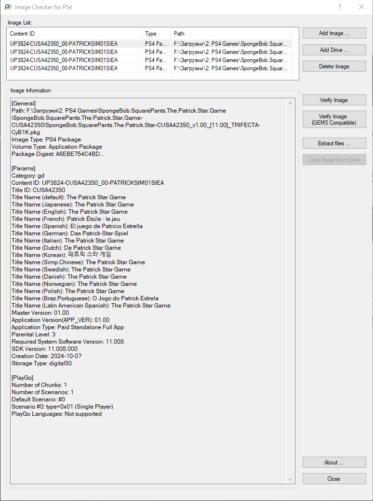Click Verify Image (GEMS Compatible) button
Screen dimensions: 373x501
pyautogui.click(x=334, y=119)
